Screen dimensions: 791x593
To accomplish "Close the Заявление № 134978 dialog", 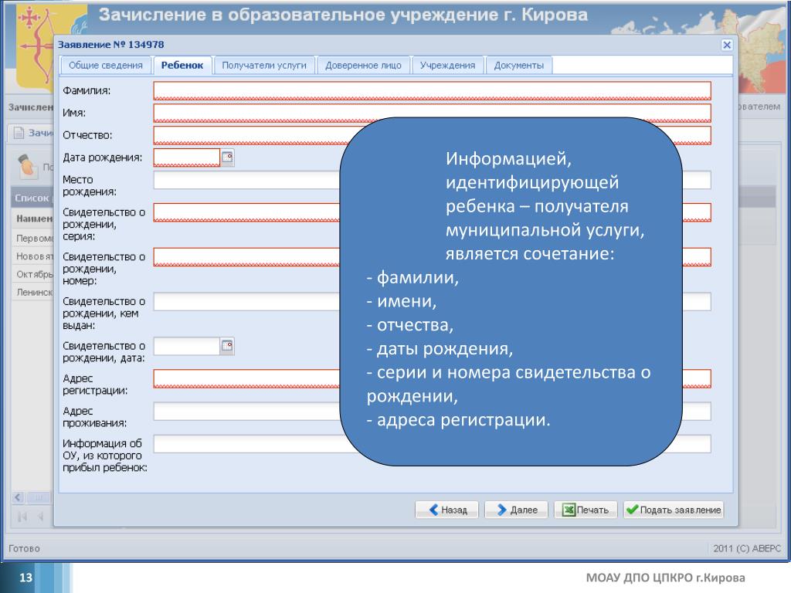I will pyautogui.click(x=726, y=45).
